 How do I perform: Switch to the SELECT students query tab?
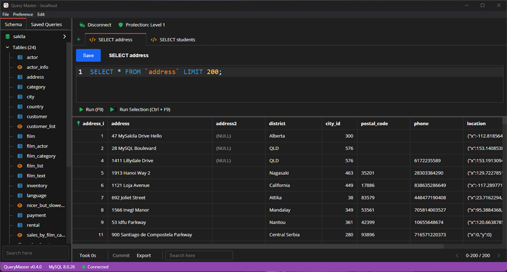click(x=177, y=39)
